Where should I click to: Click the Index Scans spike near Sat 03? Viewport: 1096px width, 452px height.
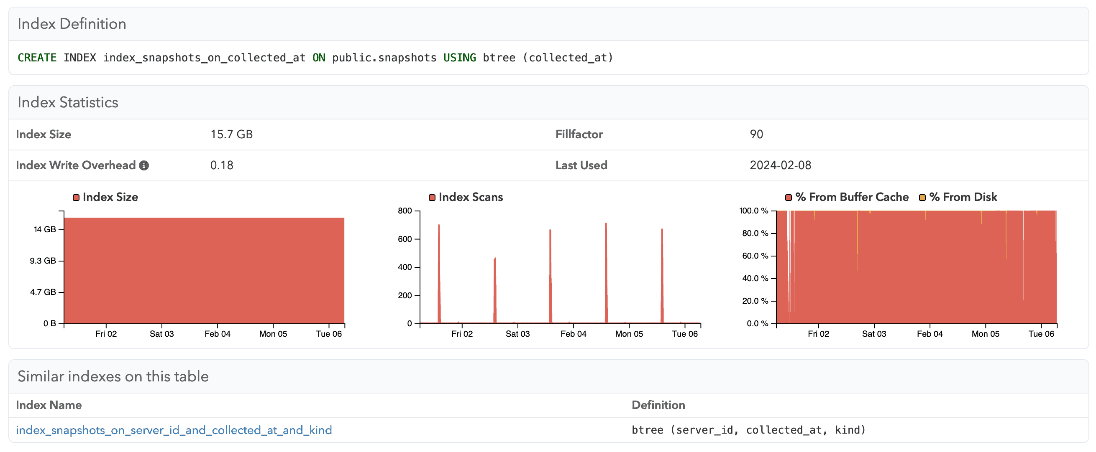point(495,293)
